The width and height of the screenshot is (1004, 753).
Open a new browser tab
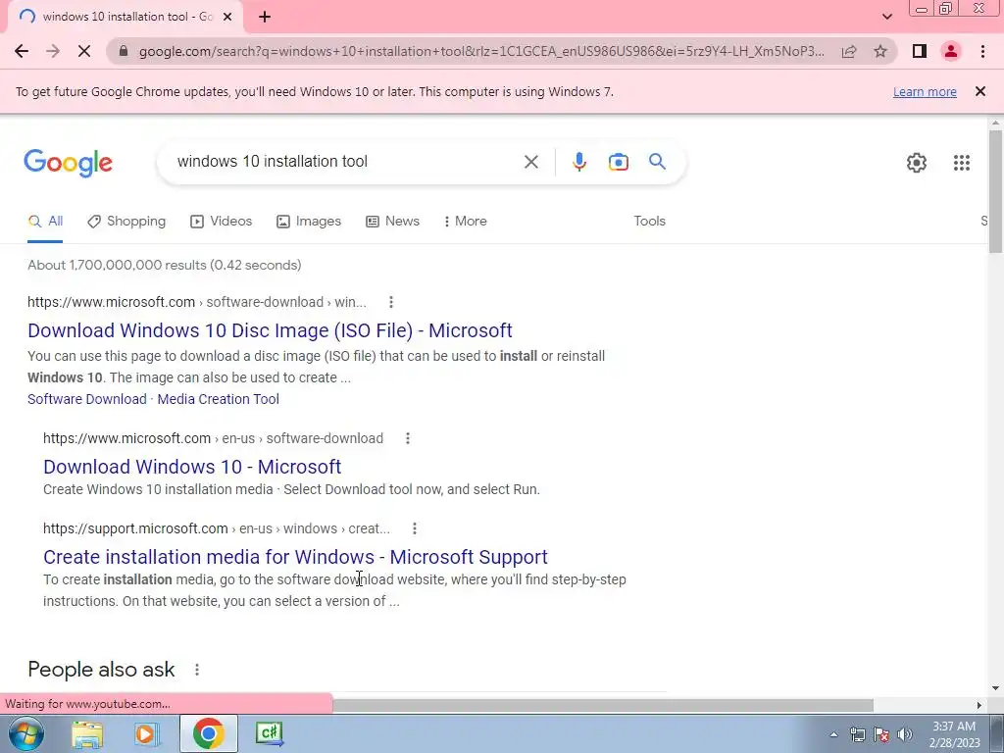(x=265, y=17)
